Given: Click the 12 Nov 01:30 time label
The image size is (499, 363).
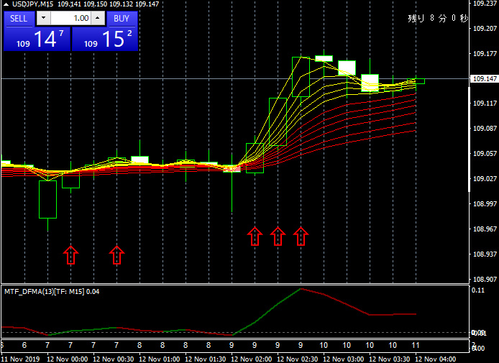Looking at the screenshot, I should [x=205, y=359].
